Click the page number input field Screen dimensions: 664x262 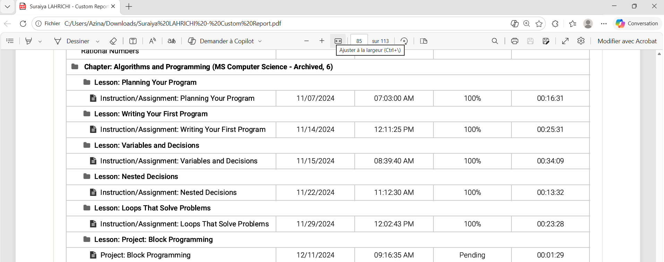(x=359, y=41)
